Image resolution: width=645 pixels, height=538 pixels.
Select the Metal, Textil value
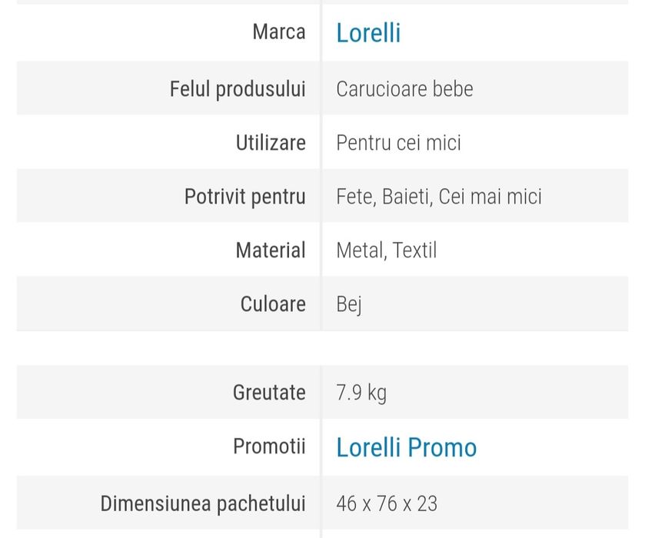(x=386, y=250)
